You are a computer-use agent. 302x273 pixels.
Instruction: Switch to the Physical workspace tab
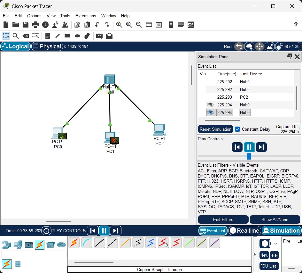[x=47, y=46]
